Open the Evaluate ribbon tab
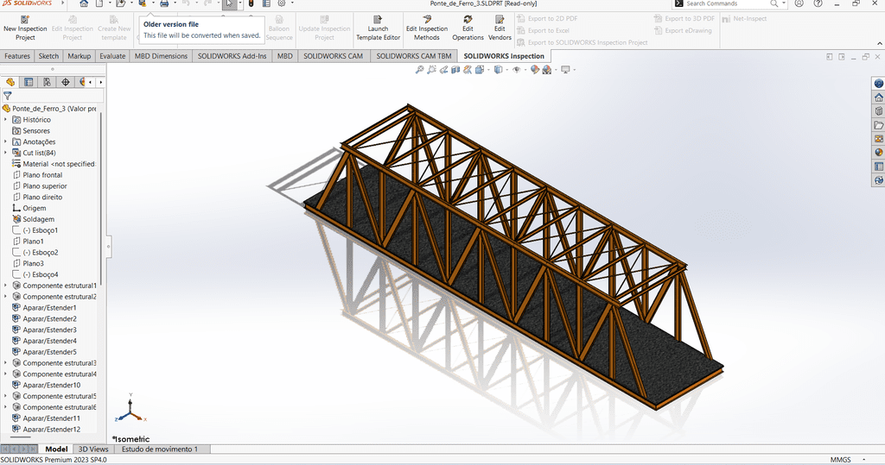This screenshot has height=465, width=885. [x=112, y=56]
